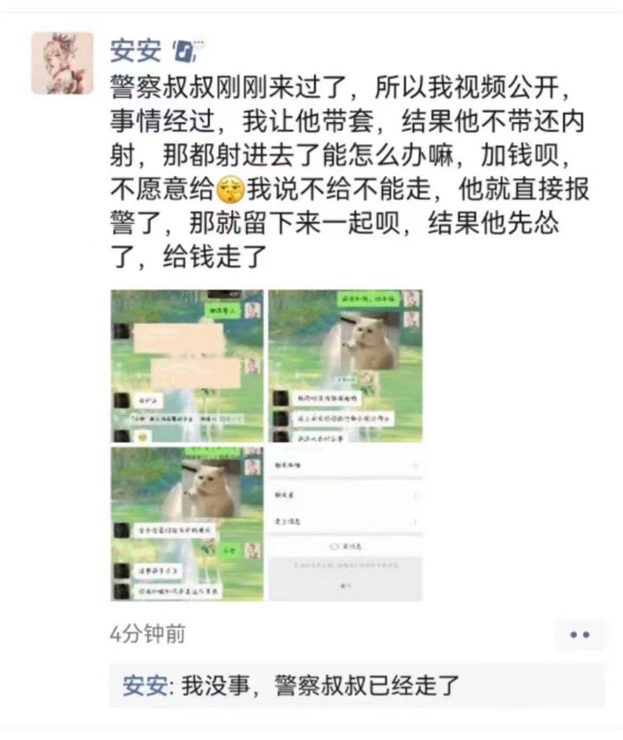Open the top-left chat screenshot thumbnail
The image size is (623, 740).
click(x=187, y=366)
